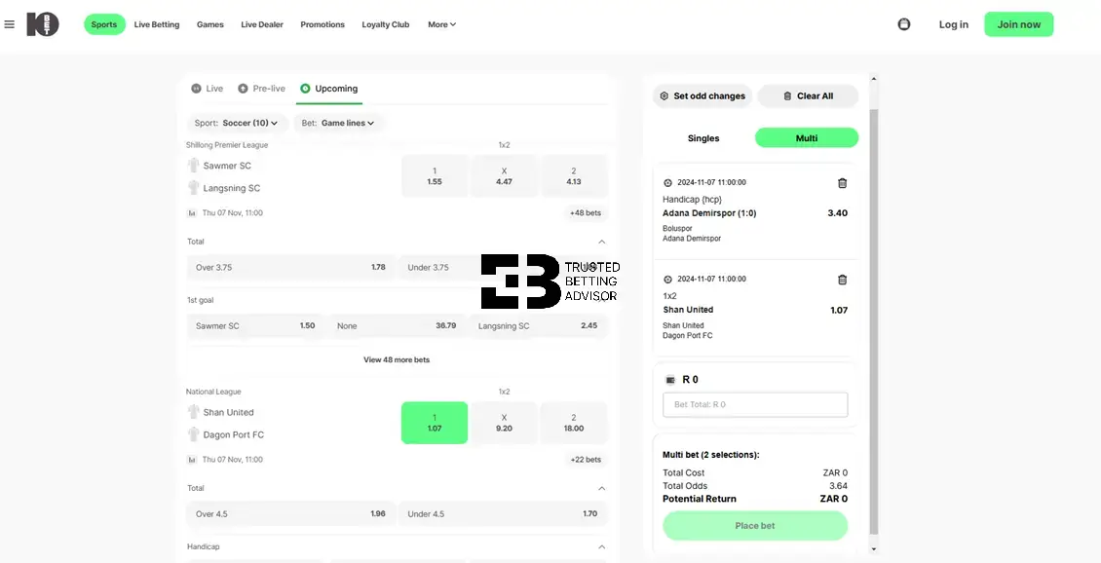Pick Under 3.75 total
The height and width of the screenshot is (563, 1101).
click(503, 268)
